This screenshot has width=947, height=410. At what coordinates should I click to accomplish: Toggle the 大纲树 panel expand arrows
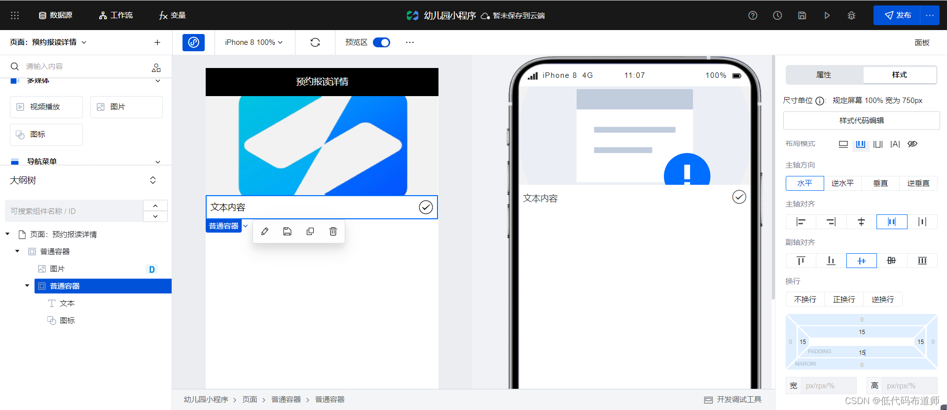(153, 180)
